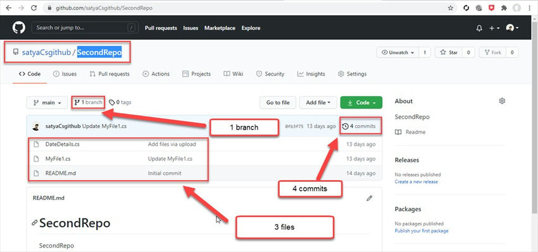Open the Readme link in About
Viewport: 538px width, 252px height.
[x=410, y=132]
